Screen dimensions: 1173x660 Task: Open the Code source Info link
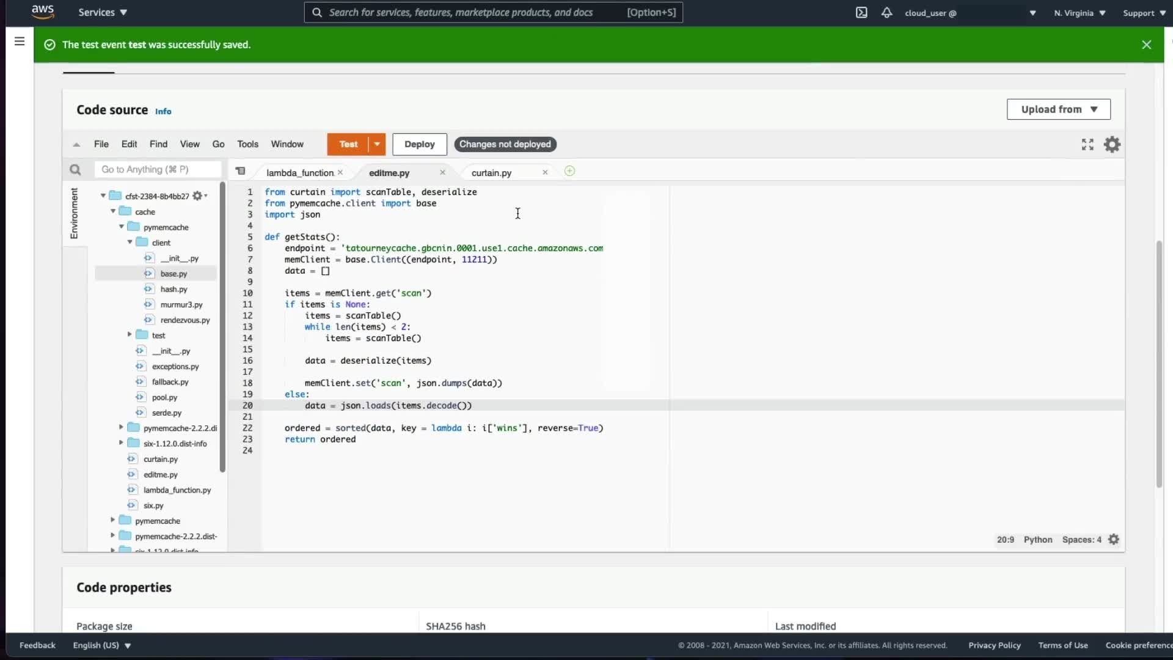[x=163, y=111]
